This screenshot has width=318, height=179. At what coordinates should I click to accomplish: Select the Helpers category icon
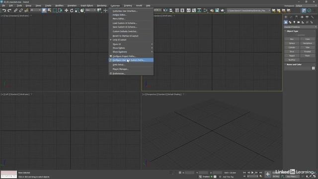[303, 22]
